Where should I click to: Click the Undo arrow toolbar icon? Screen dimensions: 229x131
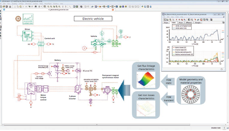(29, 6)
